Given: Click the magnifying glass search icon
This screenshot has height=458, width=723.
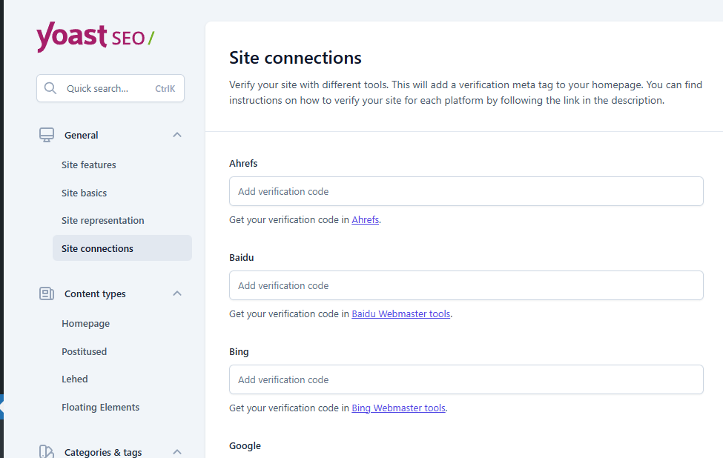Looking at the screenshot, I should pos(50,88).
